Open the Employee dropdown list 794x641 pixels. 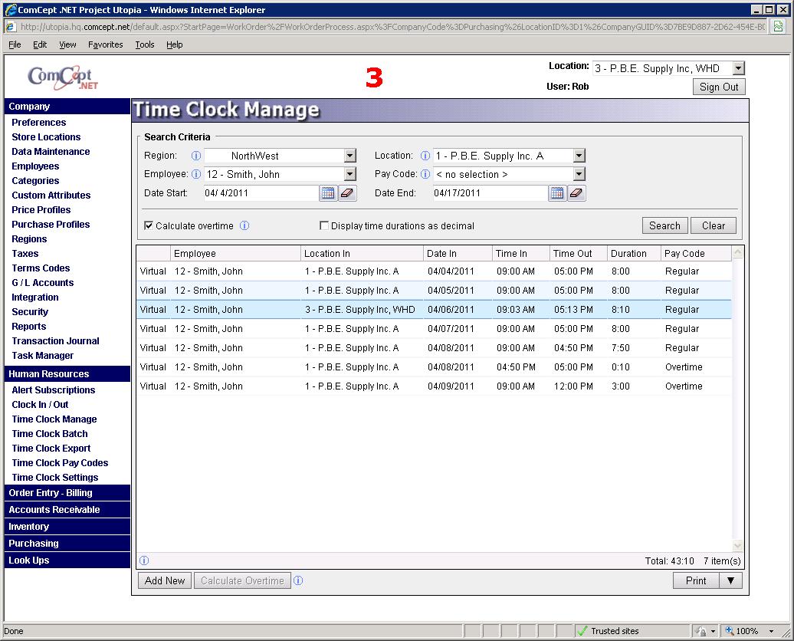tap(349, 174)
